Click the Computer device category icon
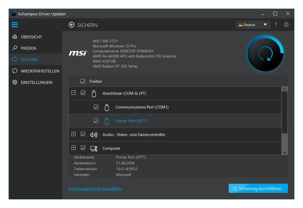The height and width of the screenshot is (208, 303). click(x=94, y=148)
